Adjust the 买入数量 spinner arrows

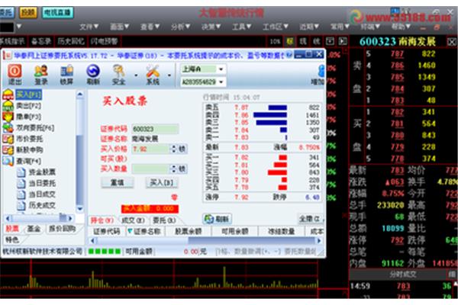tap(174, 169)
